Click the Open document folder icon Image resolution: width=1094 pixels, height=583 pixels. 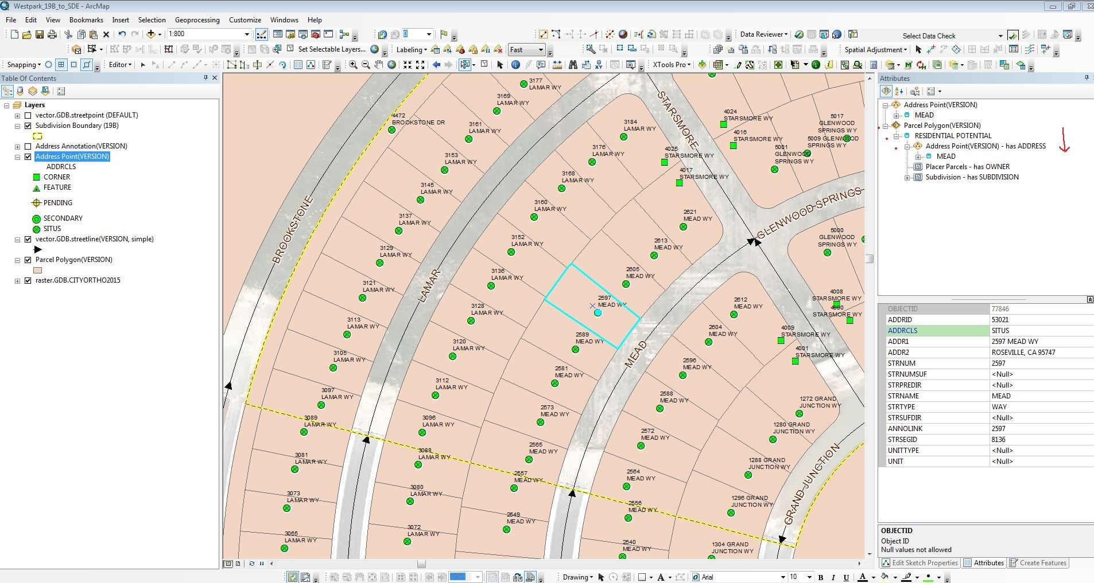click(x=26, y=34)
